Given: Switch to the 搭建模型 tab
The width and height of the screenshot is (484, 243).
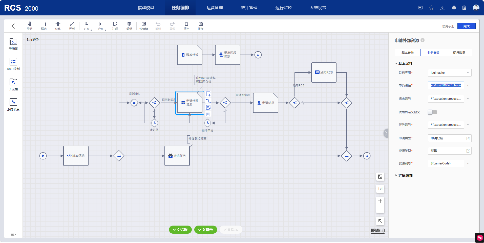Looking at the screenshot, I should (146, 8).
